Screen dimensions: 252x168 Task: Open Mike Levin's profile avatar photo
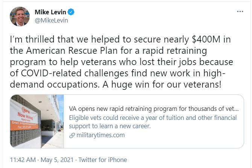click(x=20, y=17)
